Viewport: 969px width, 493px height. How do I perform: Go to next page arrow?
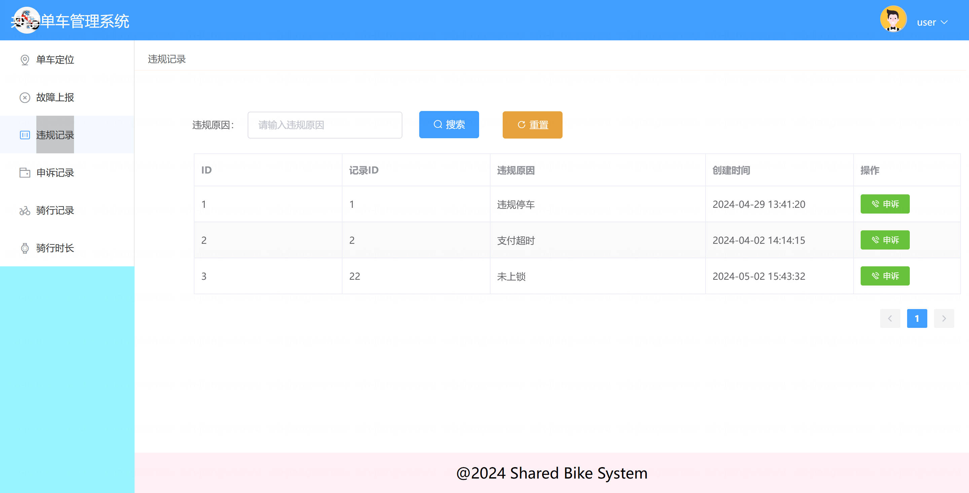coord(943,318)
